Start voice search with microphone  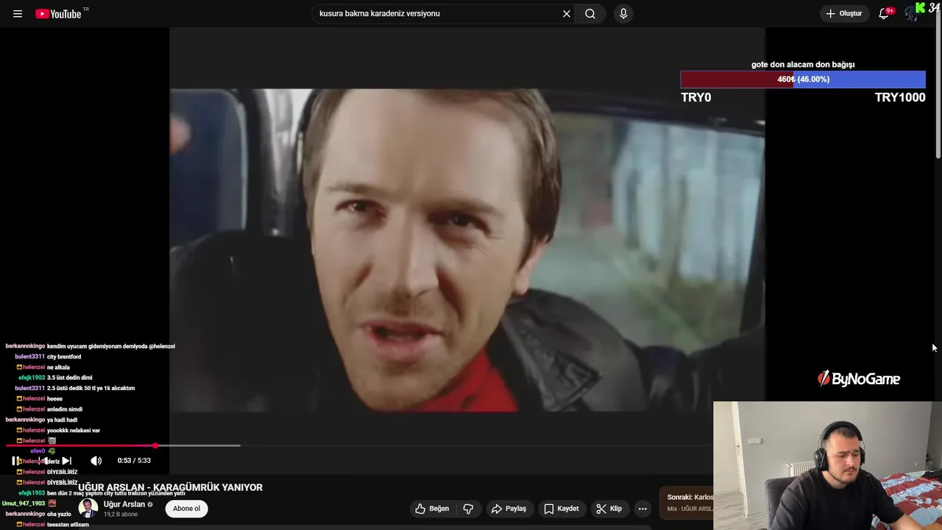[x=623, y=13]
